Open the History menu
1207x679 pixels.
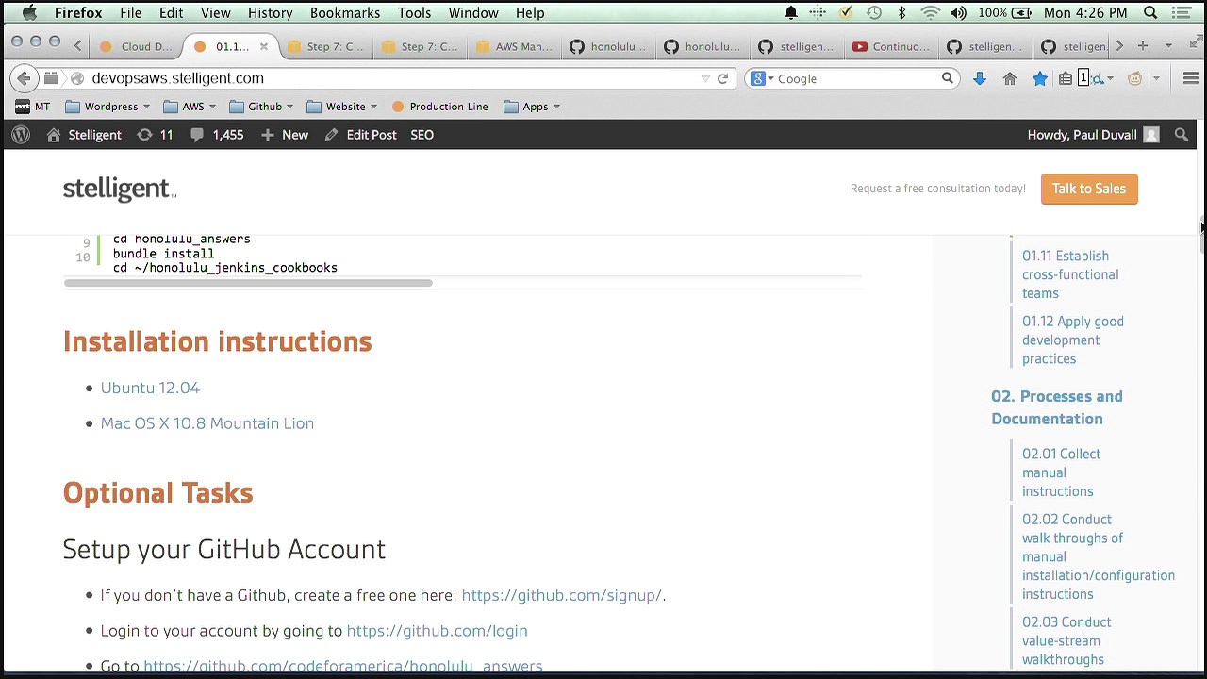[270, 13]
